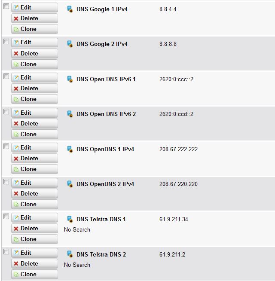Screen dimensions: 275x281
Task: Click No Search under DNS Telstra DNS 2
Action: pos(77,265)
